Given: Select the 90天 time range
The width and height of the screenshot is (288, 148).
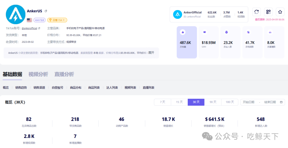Looking at the screenshot, I should coord(213,102).
